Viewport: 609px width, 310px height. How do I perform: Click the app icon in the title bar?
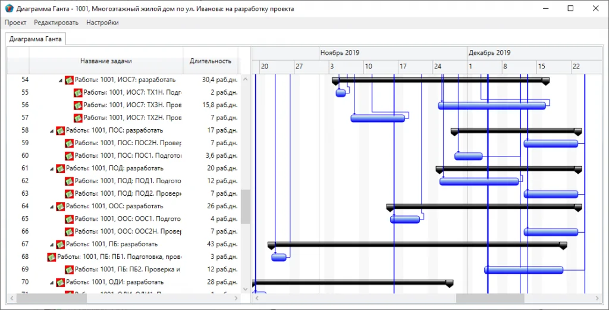[8, 9]
